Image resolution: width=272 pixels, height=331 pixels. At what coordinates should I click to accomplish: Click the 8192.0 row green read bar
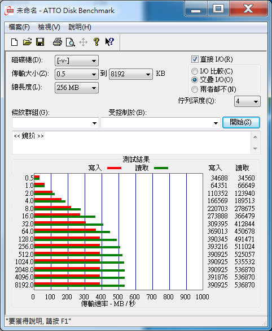(80, 286)
